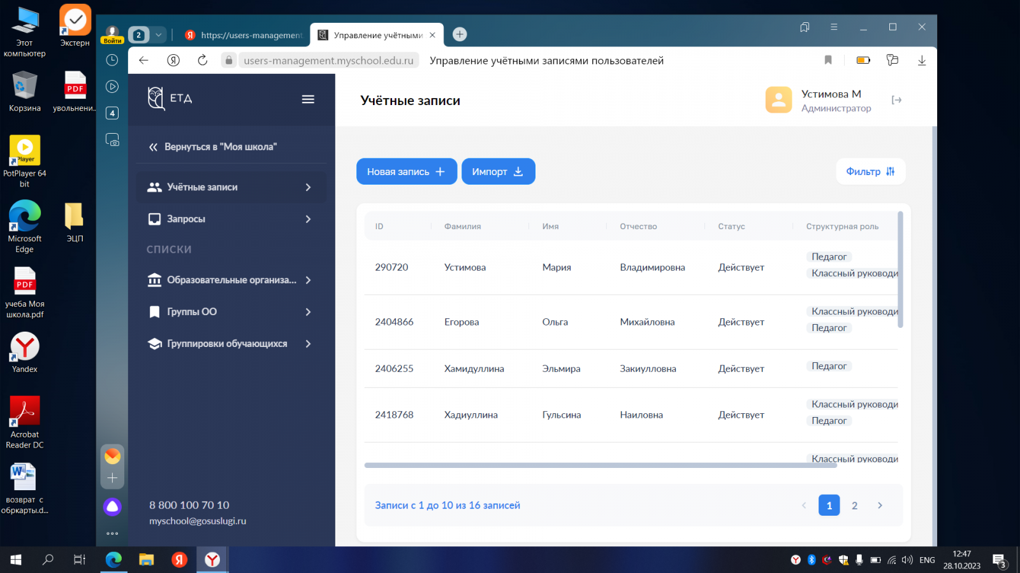Click the logout icon next to Администратор

tap(896, 100)
